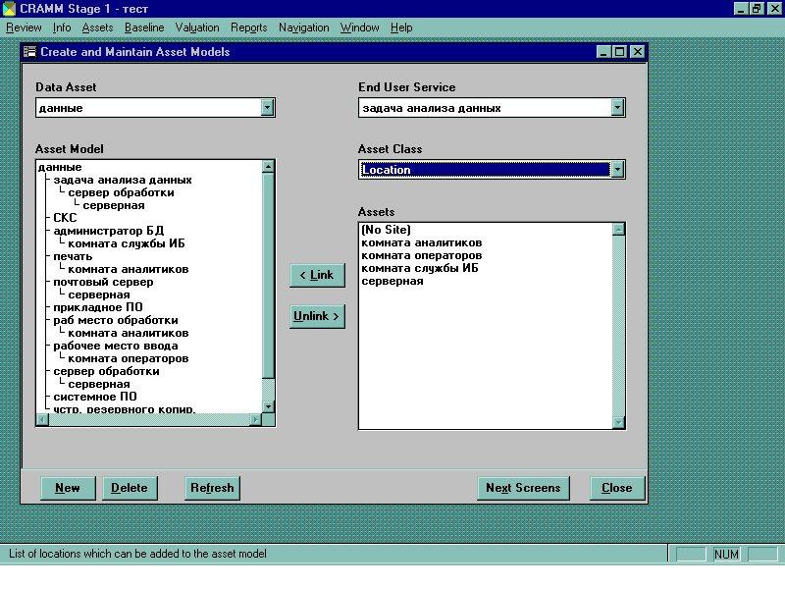Open the Assets menu
Screen dimensions: 785x589
click(97, 27)
